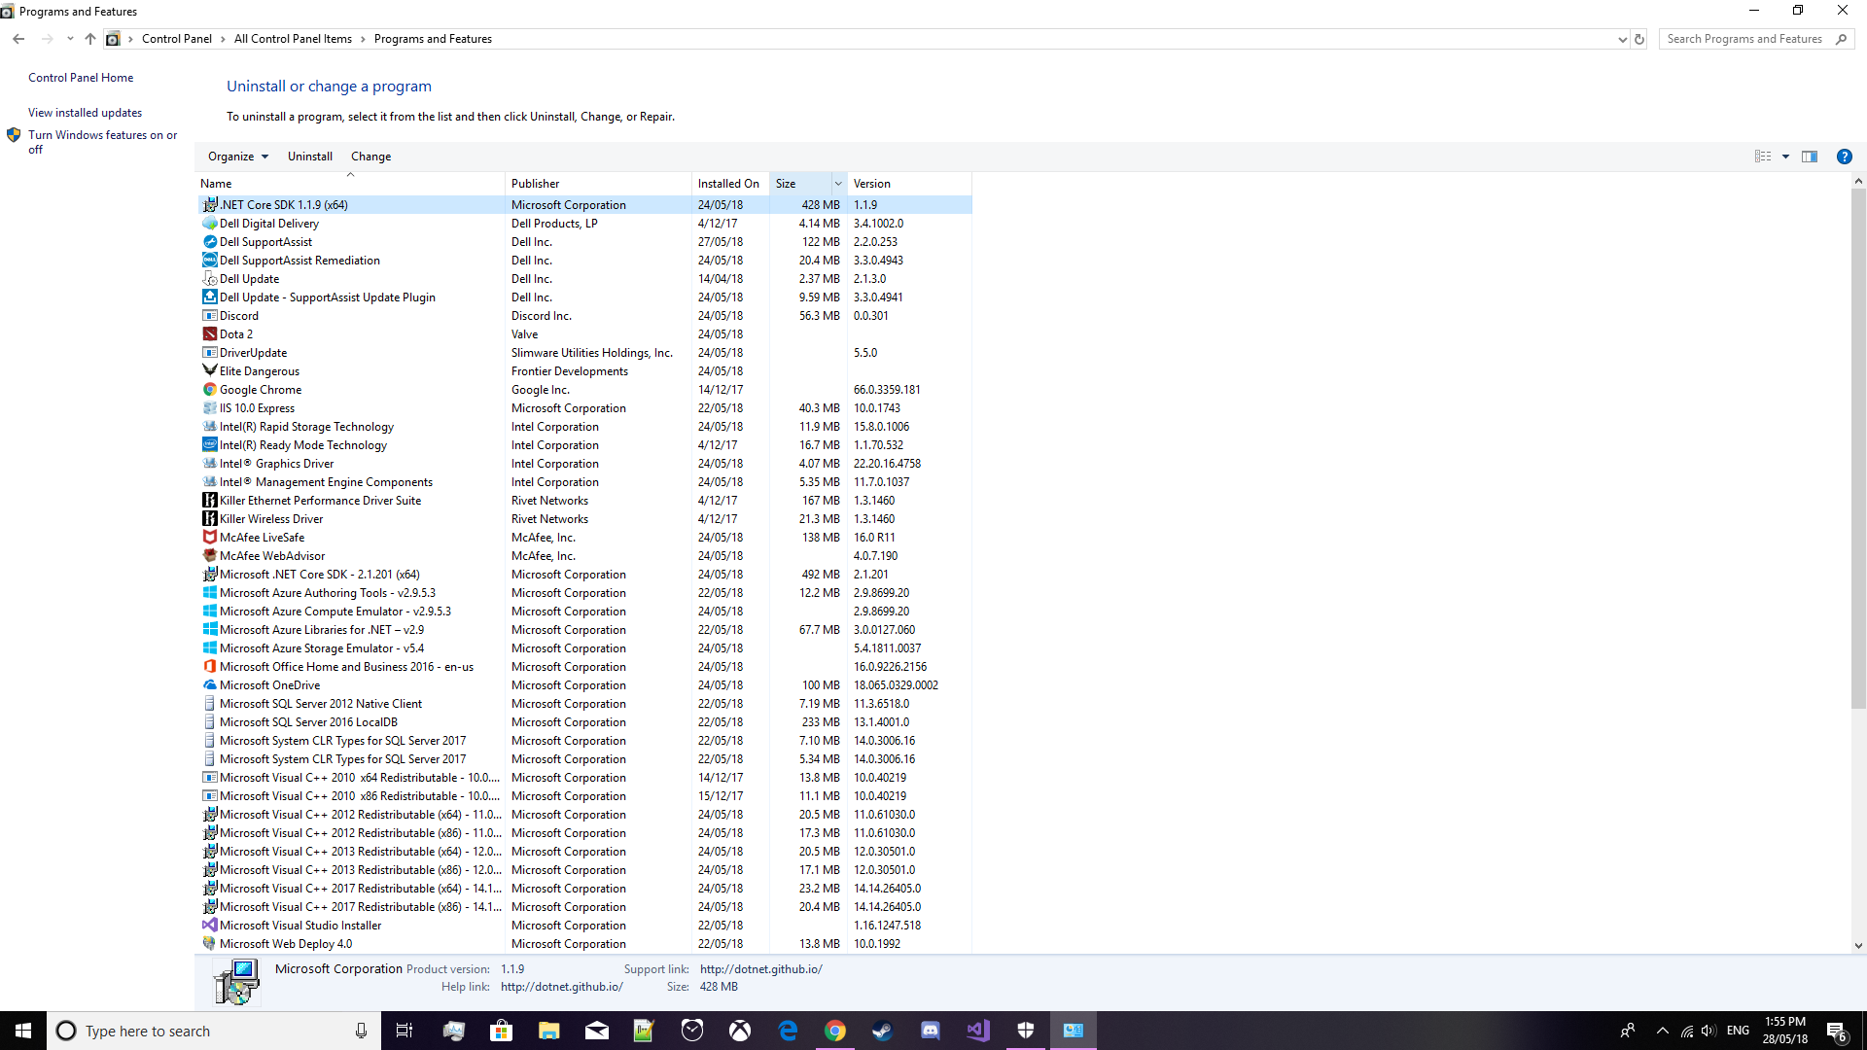The image size is (1867, 1050).
Task: Click the Discord application icon
Action: 209,314
